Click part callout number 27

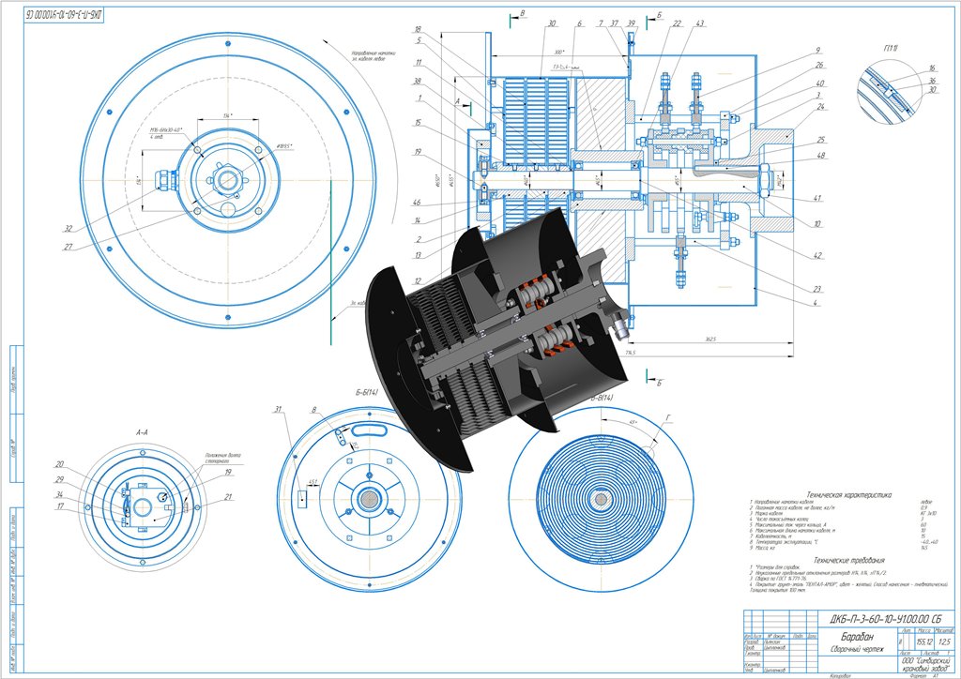pos(68,247)
